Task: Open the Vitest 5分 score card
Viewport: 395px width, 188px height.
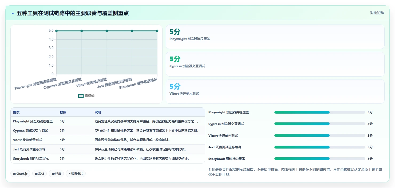Action: (275, 91)
